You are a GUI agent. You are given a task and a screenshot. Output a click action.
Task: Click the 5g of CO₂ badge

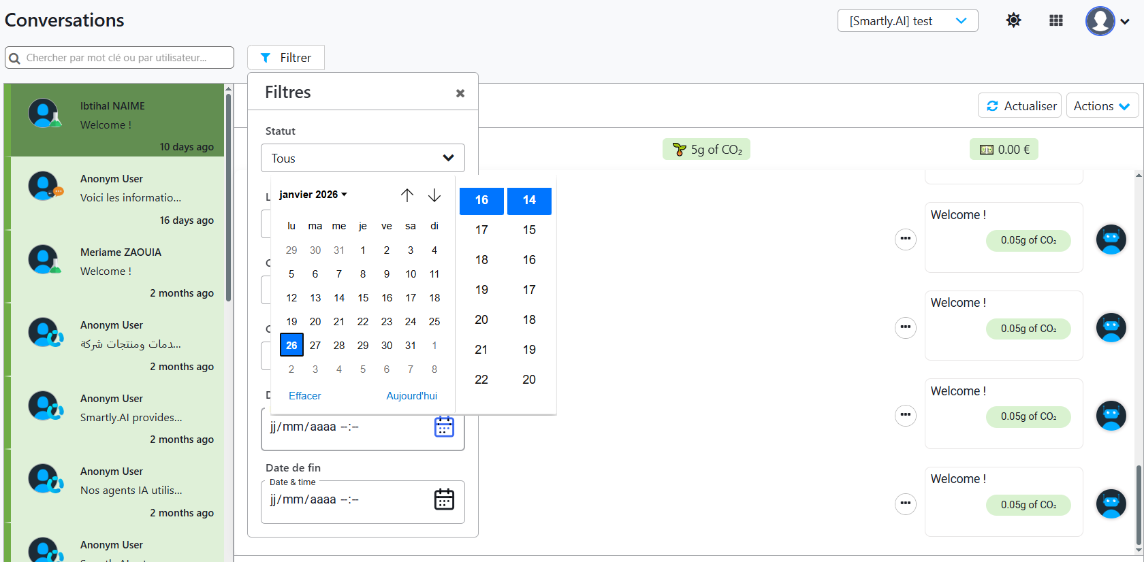pyautogui.click(x=706, y=150)
